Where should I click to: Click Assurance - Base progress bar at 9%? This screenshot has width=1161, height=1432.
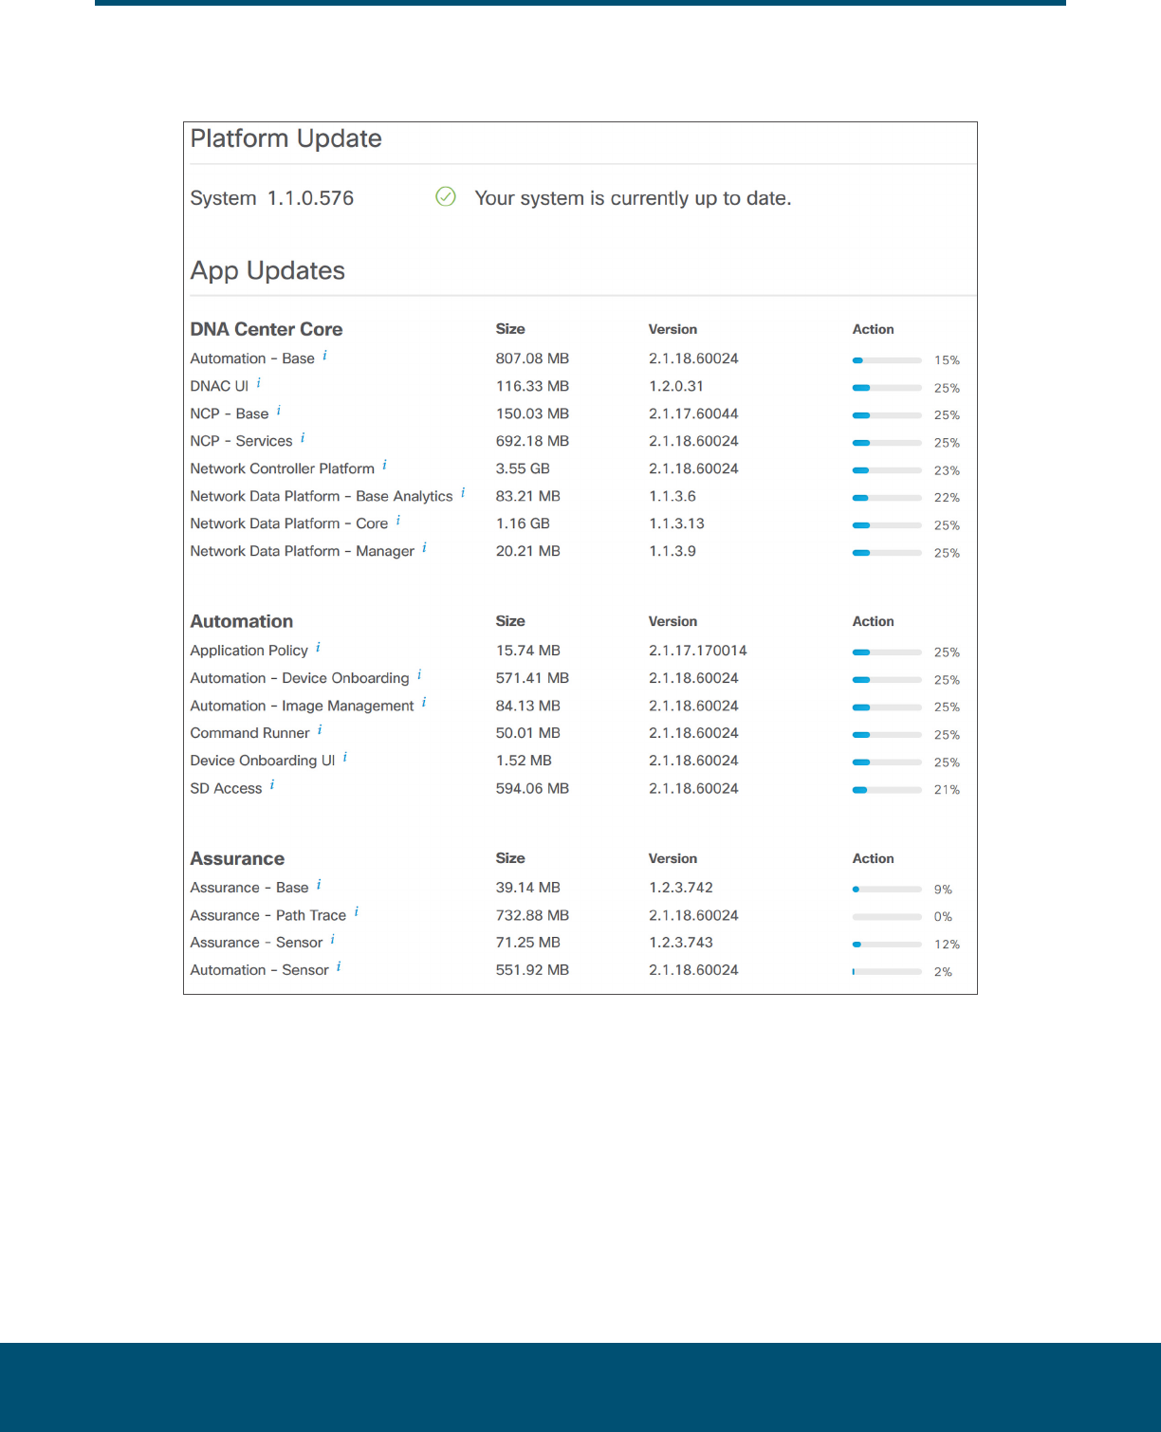click(x=887, y=890)
